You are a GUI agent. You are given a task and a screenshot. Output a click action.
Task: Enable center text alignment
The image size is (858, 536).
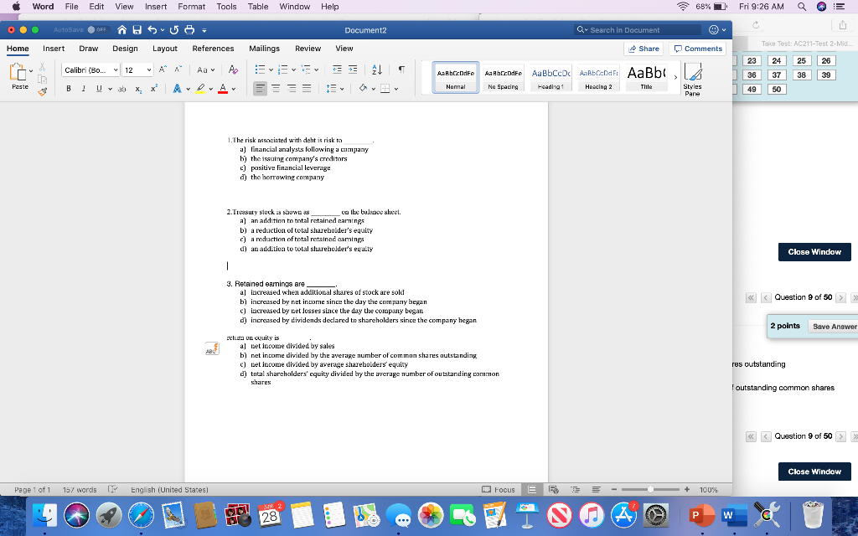[x=275, y=87]
